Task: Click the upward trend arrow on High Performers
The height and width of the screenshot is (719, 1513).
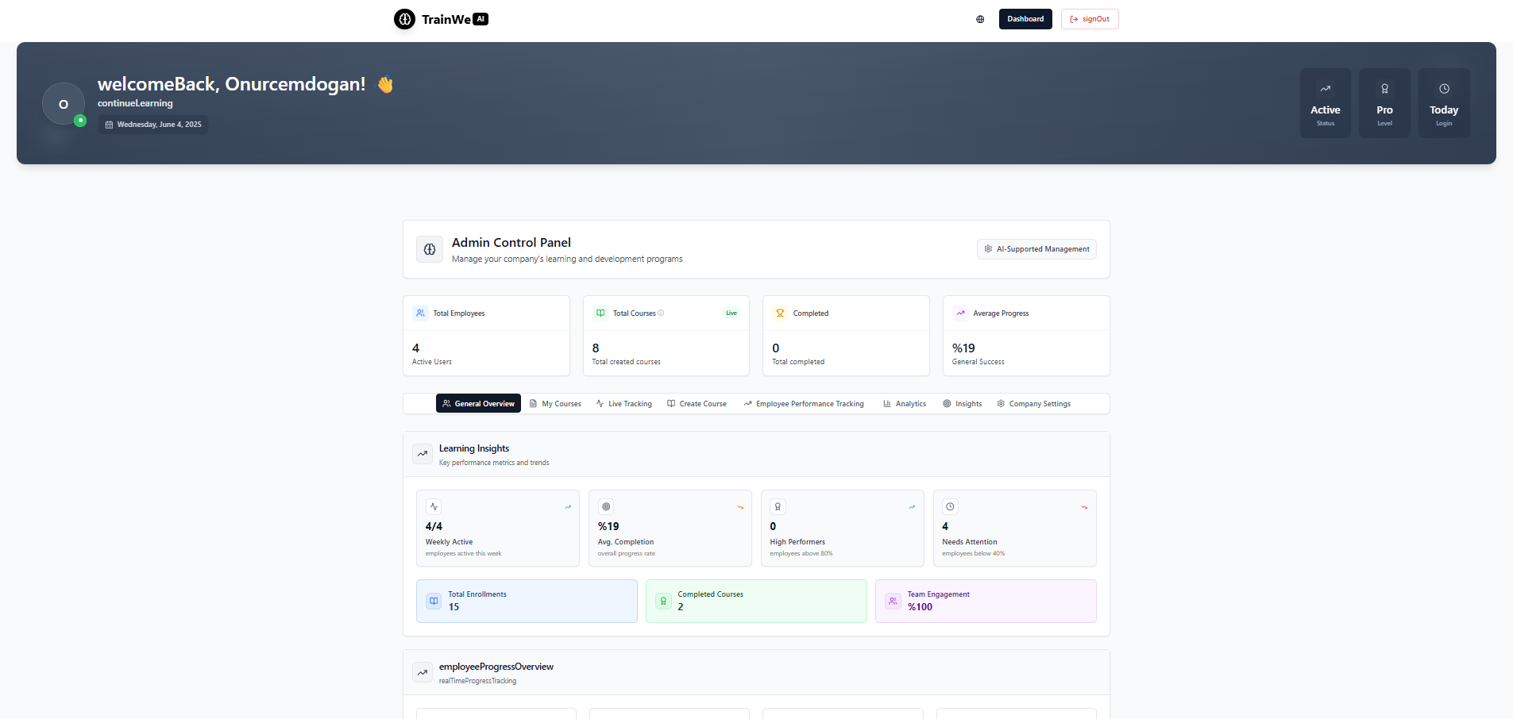Action: pos(912,507)
